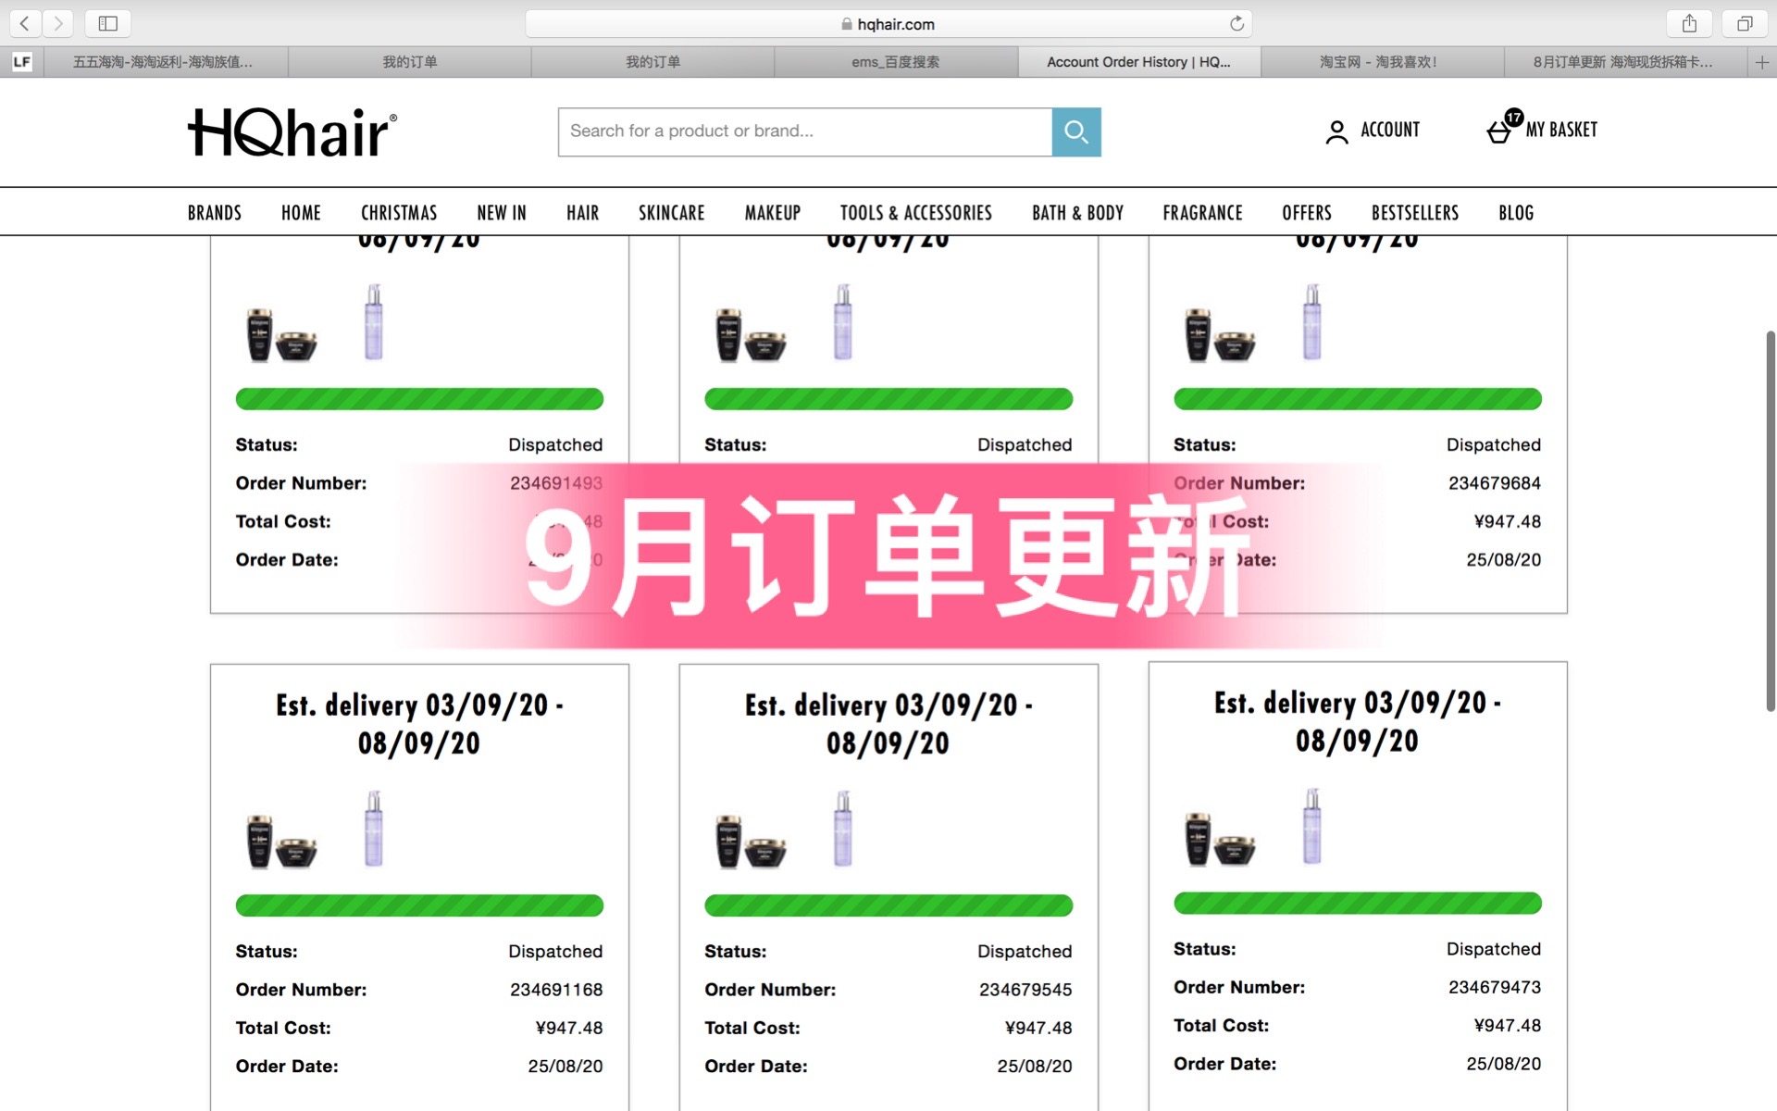This screenshot has width=1777, height=1111.
Task: Open the Brands menu
Action: pos(214,213)
